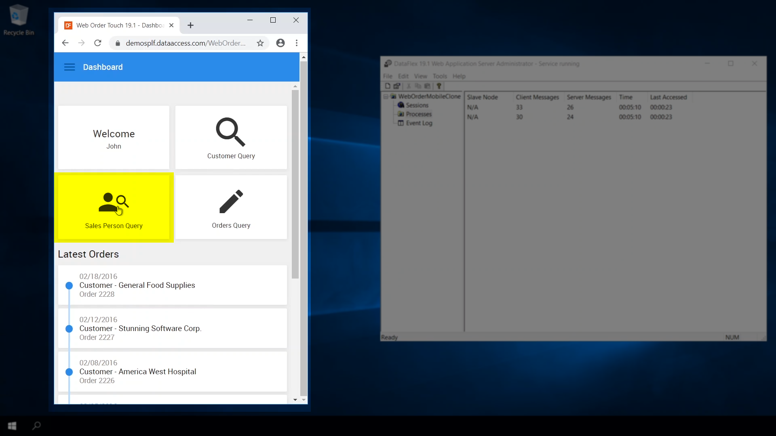776x436 pixels.
Task: Select Event Log tree item
Action: (419, 123)
